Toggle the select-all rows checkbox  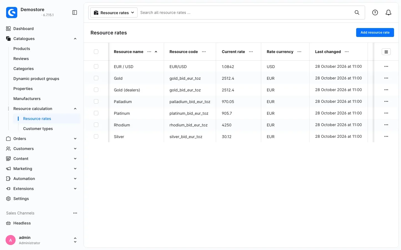96,52
